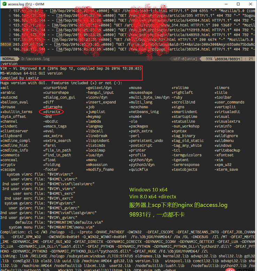Click the +user_commands feature entry

229,102
